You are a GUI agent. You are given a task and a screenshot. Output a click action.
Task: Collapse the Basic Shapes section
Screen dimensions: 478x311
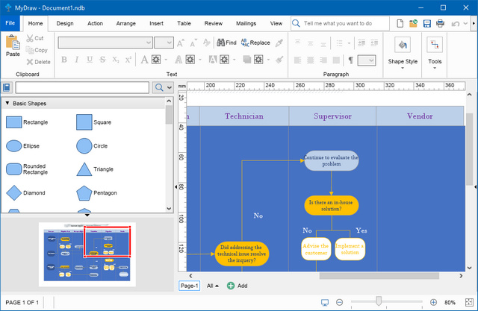(x=7, y=103)
